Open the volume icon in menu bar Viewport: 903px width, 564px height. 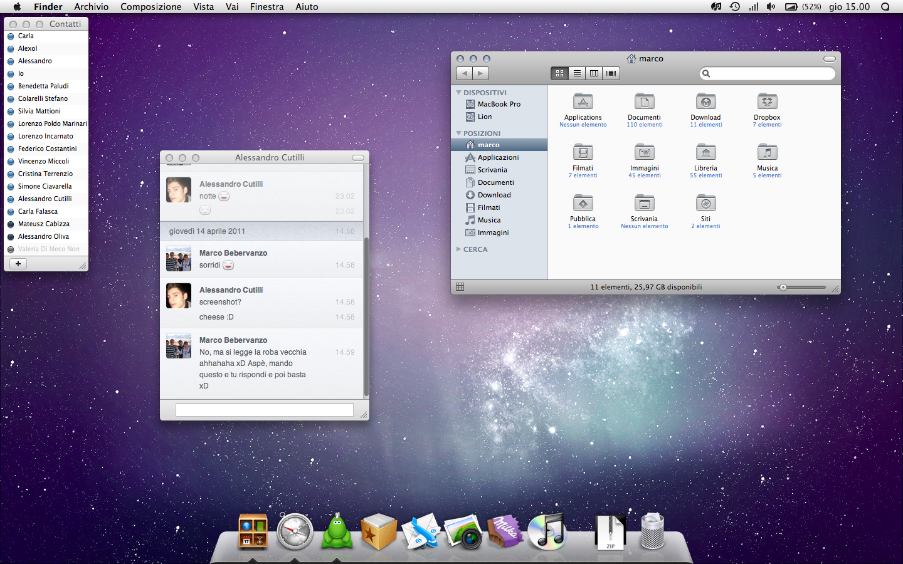[771, 7]
